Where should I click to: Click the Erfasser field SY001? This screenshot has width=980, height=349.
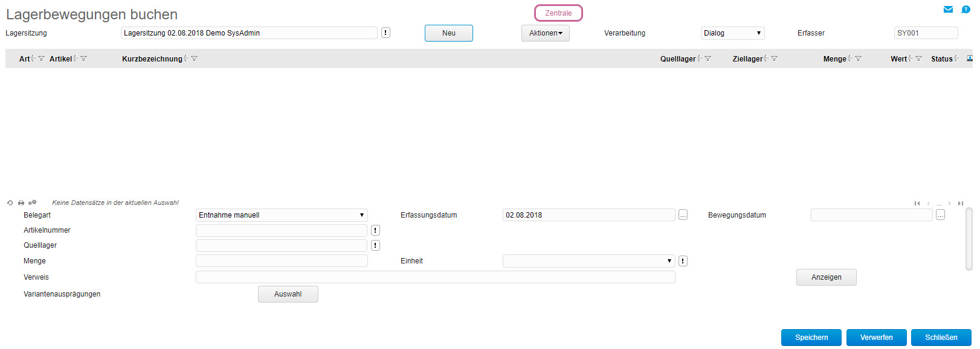pos(926,33)
